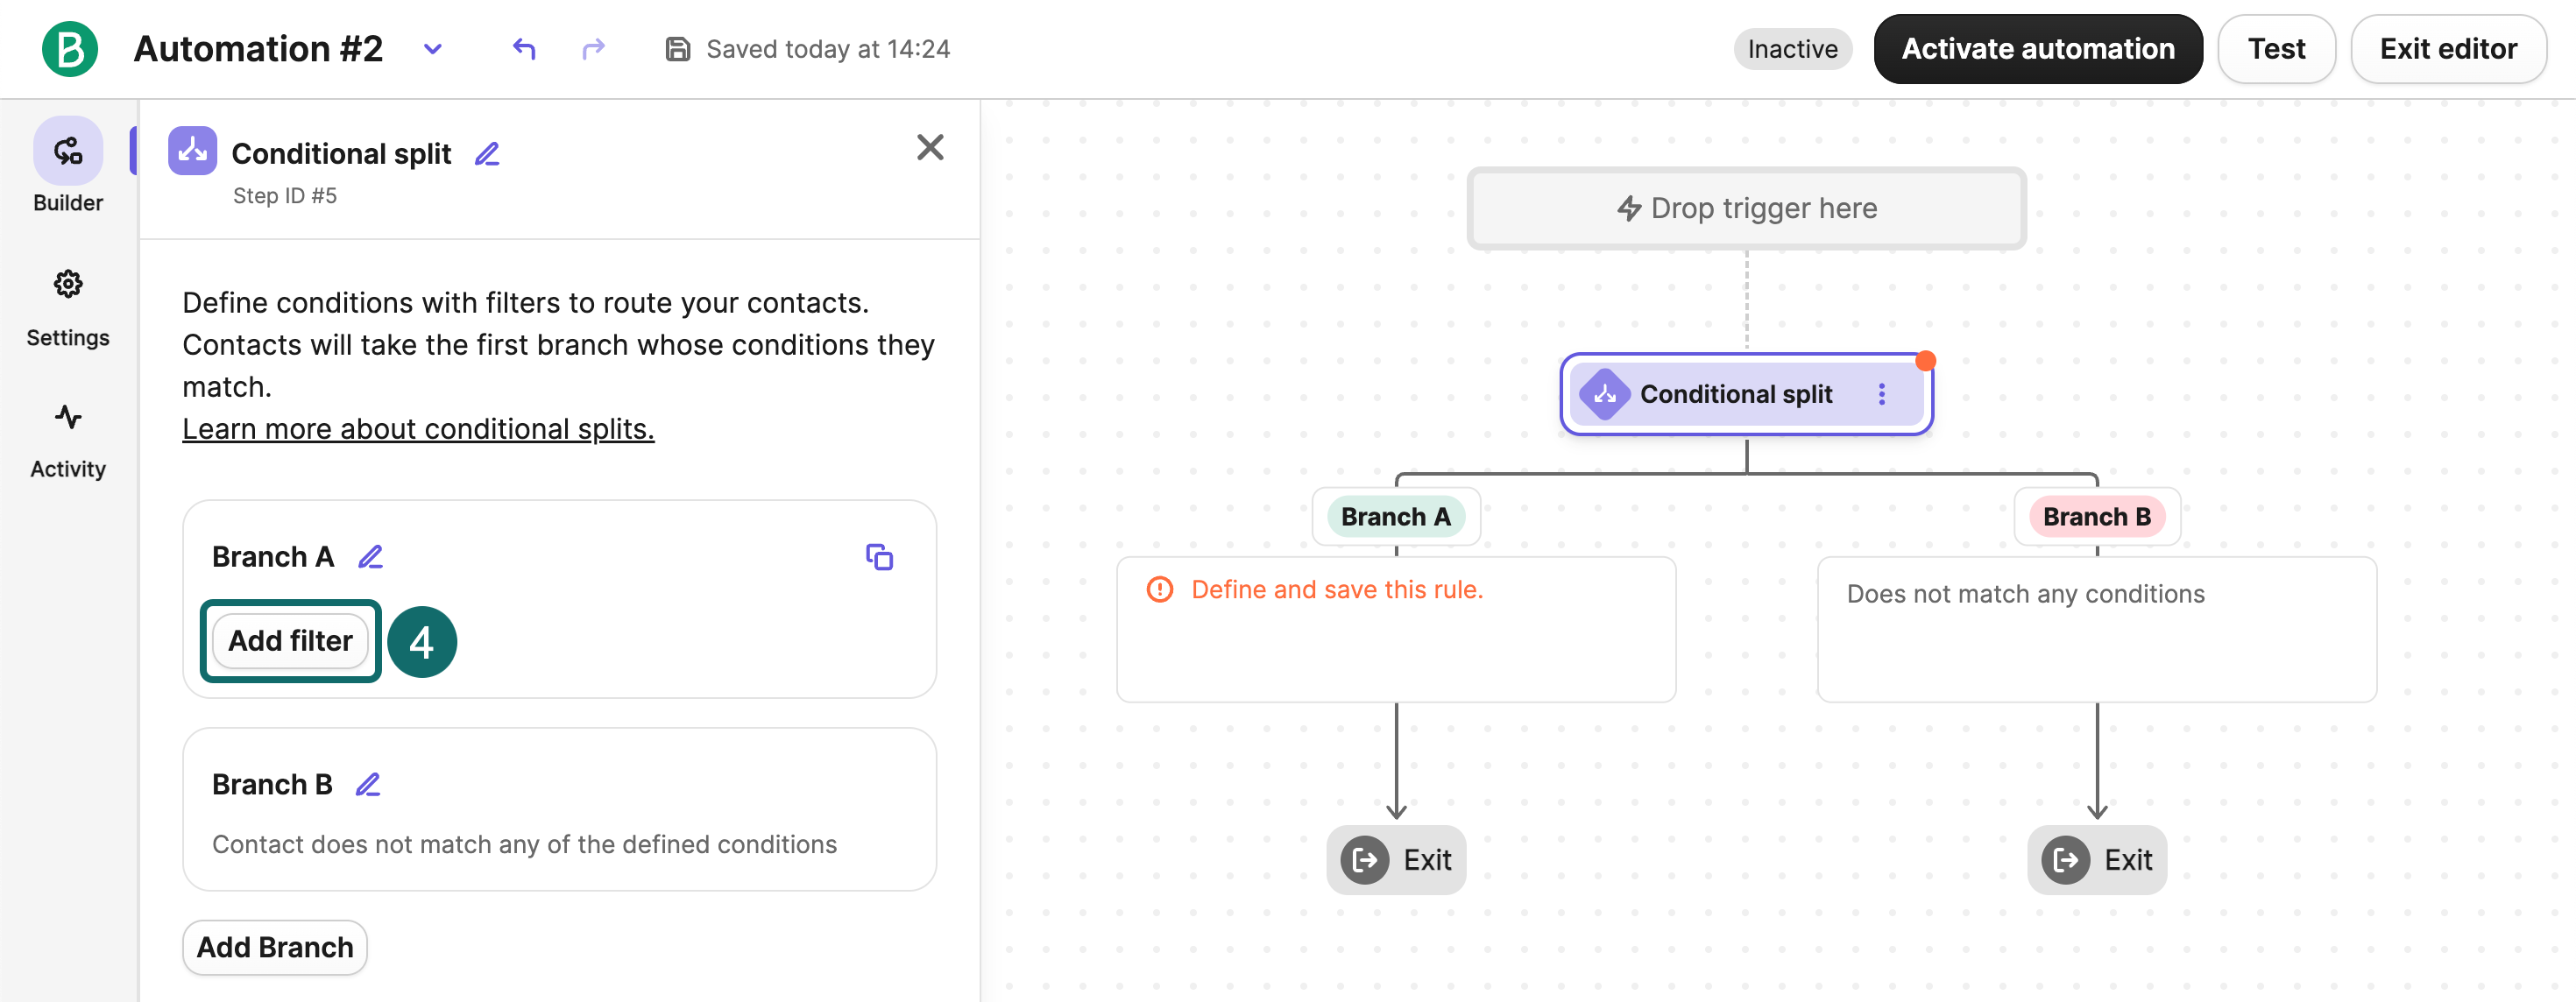The width and height of the screenshot is (2576, 1002).
Task: Click the Exit node under Branch A
Action: click(1396, 860)
